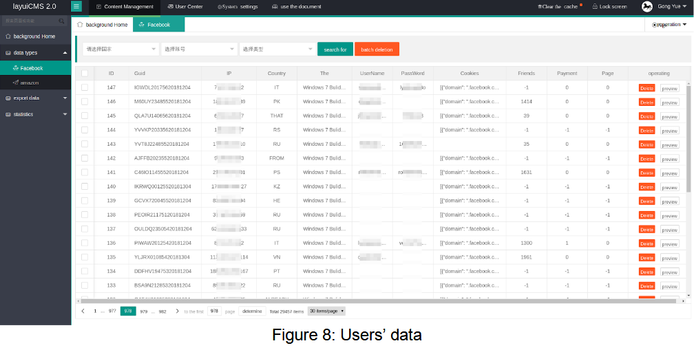Viewport: 694px width, 350px height.
Task: Click Friends value 1631
Action: pos(526,173)
